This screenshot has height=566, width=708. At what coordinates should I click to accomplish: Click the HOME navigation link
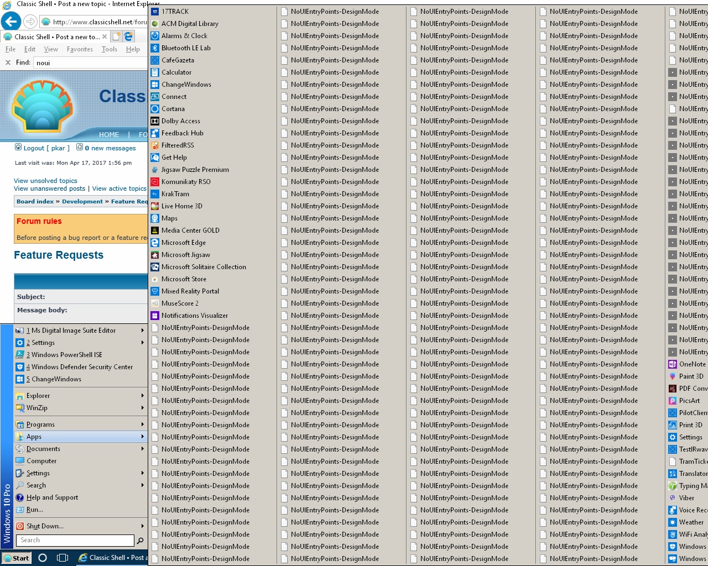click(109, 134)
